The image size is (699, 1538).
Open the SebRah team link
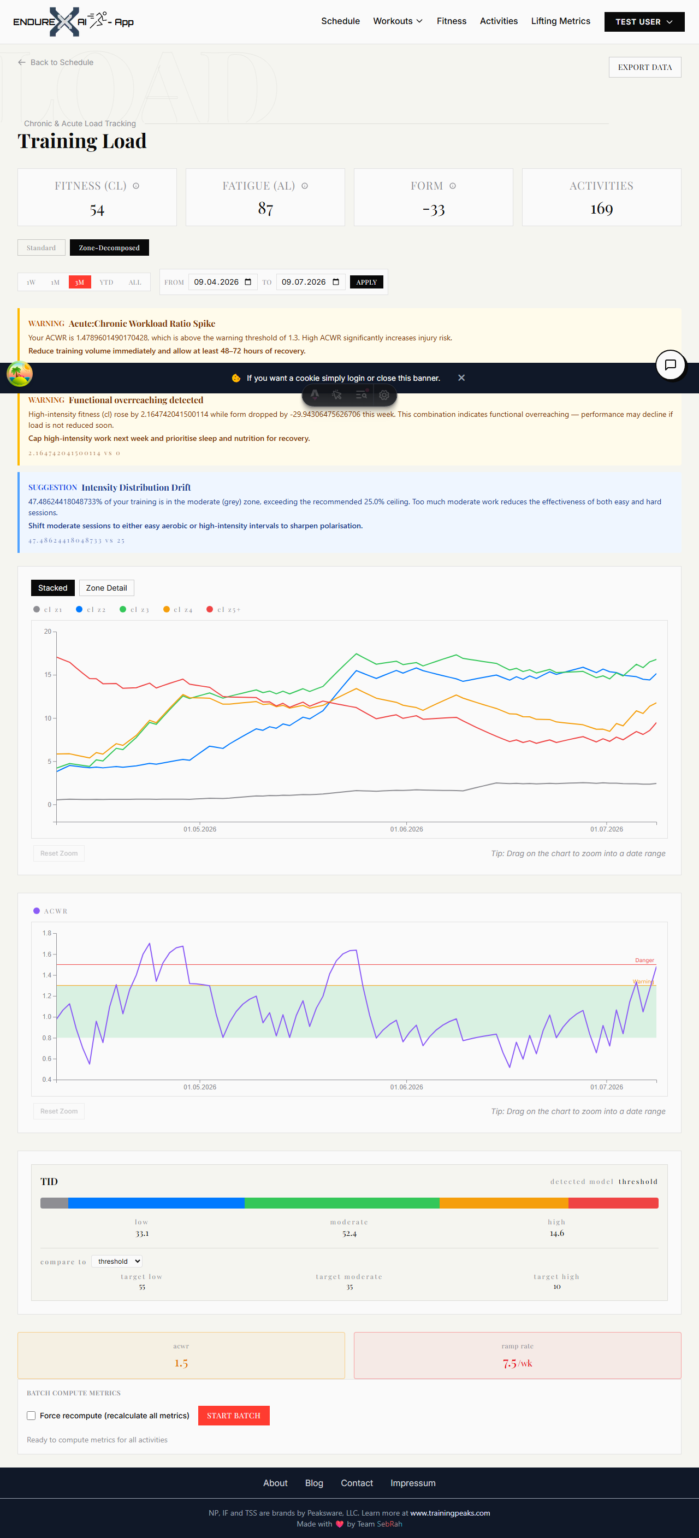(x=389, y=1523)
